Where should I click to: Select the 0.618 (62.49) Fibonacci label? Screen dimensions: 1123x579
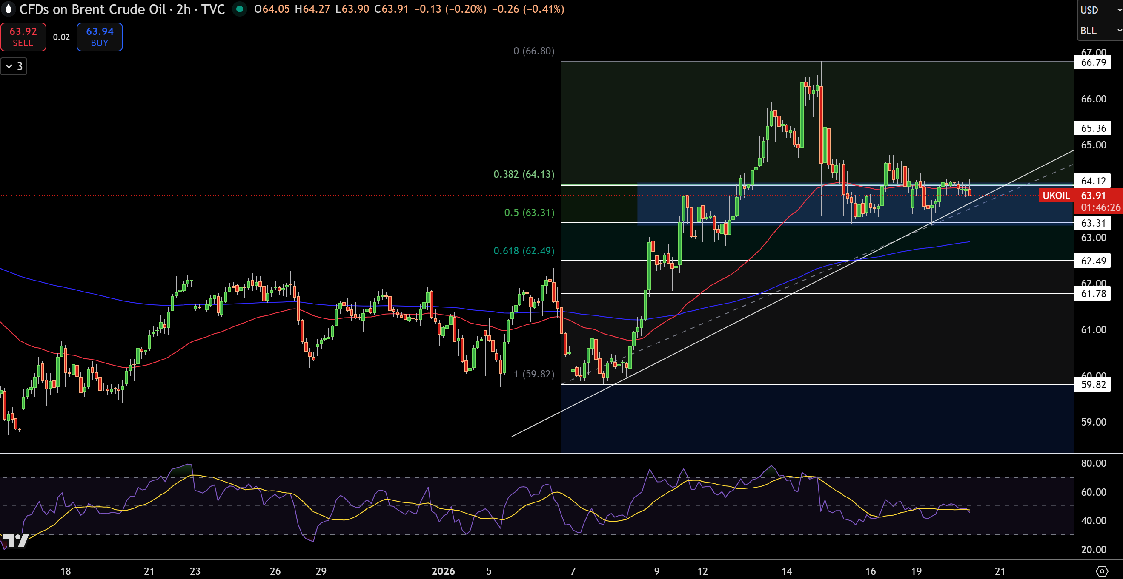tap(524, 251)
